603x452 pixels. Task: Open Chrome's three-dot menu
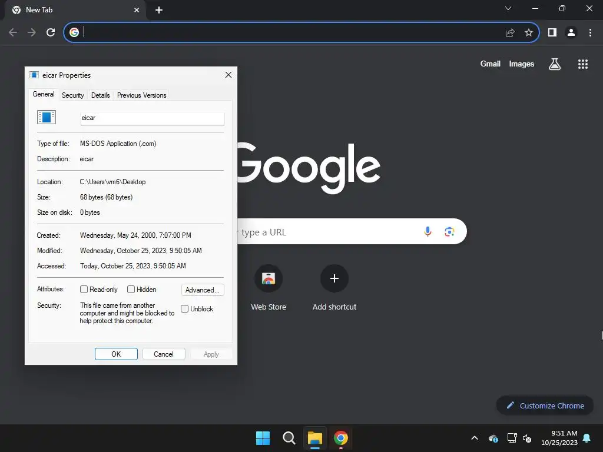point(590,32)
